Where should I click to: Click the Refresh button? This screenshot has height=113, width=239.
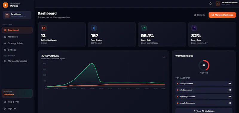[199, 15]
